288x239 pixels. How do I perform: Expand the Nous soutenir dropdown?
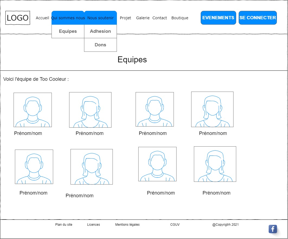[x=100, y=18]
